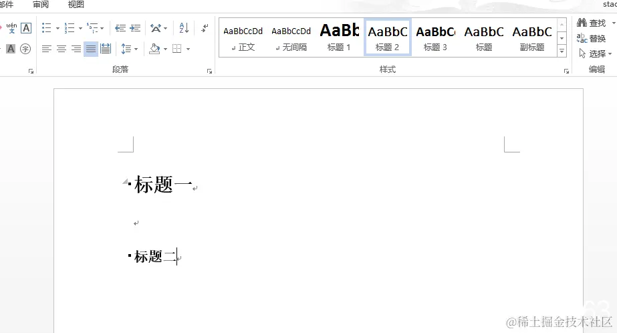Screen dimensions: 617x333
Task: Toggle justify alignment
Action: pos(91,49)
